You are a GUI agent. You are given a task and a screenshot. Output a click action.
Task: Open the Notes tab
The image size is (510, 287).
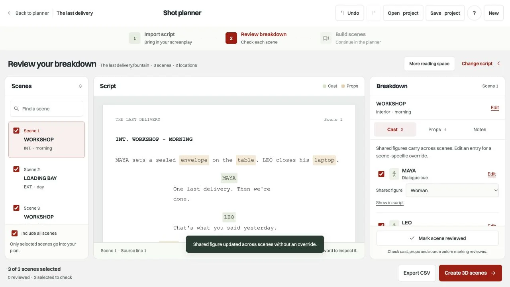pos(480,130)
